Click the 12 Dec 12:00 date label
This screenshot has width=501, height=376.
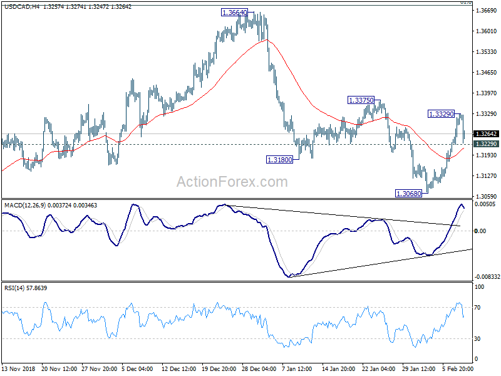[179, 368]
